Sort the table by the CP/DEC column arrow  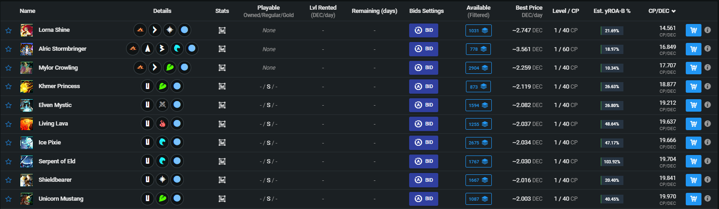pos(673,11)
